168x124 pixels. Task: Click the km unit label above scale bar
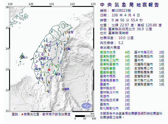93,114
